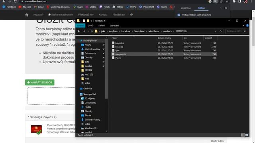Open Explorer help icon

247,25
